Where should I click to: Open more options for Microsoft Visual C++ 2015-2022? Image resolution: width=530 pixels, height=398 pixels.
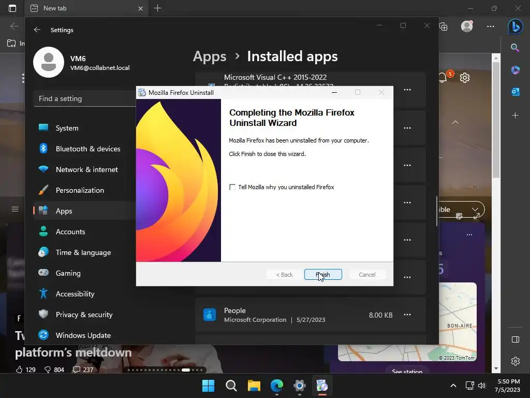407,90
